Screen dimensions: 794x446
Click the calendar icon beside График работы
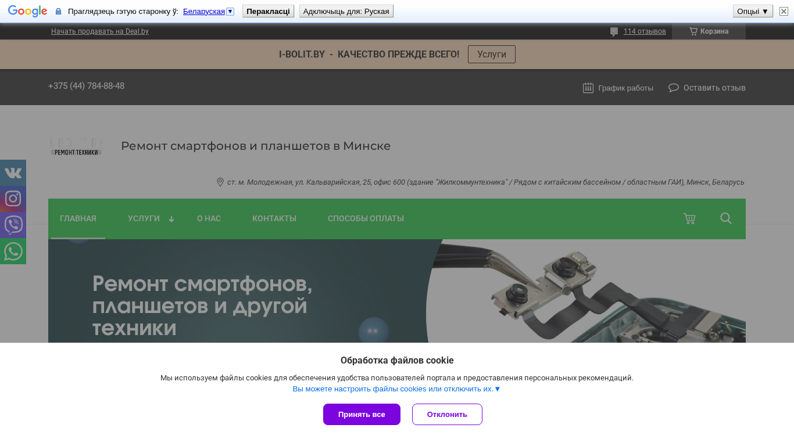[588, 88]
